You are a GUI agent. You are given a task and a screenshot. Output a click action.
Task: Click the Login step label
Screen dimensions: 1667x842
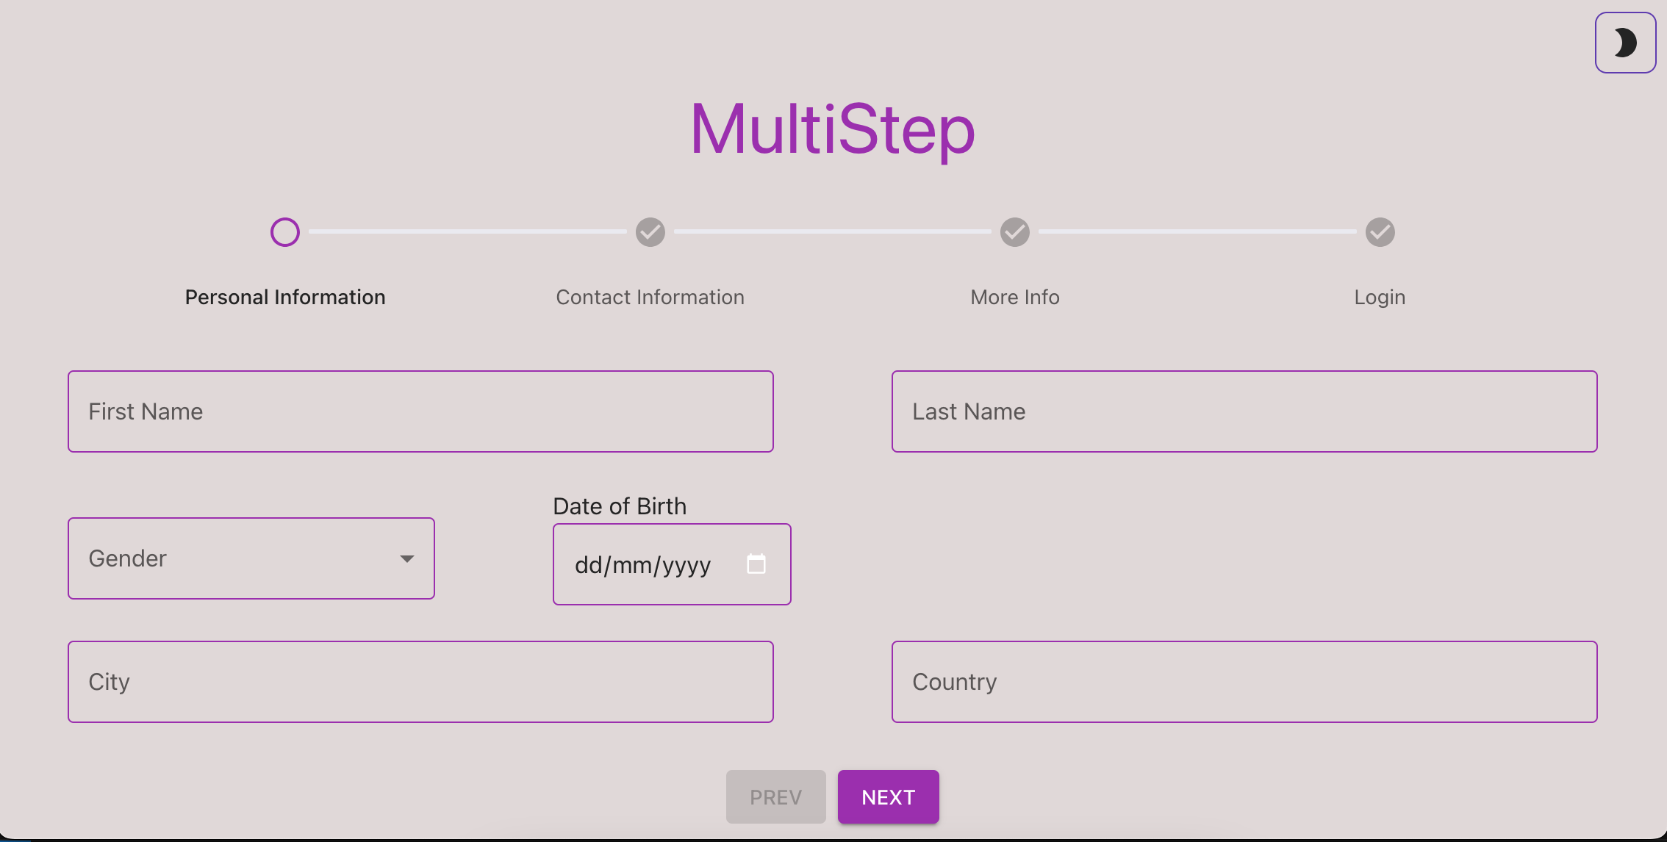[1380, 297]
